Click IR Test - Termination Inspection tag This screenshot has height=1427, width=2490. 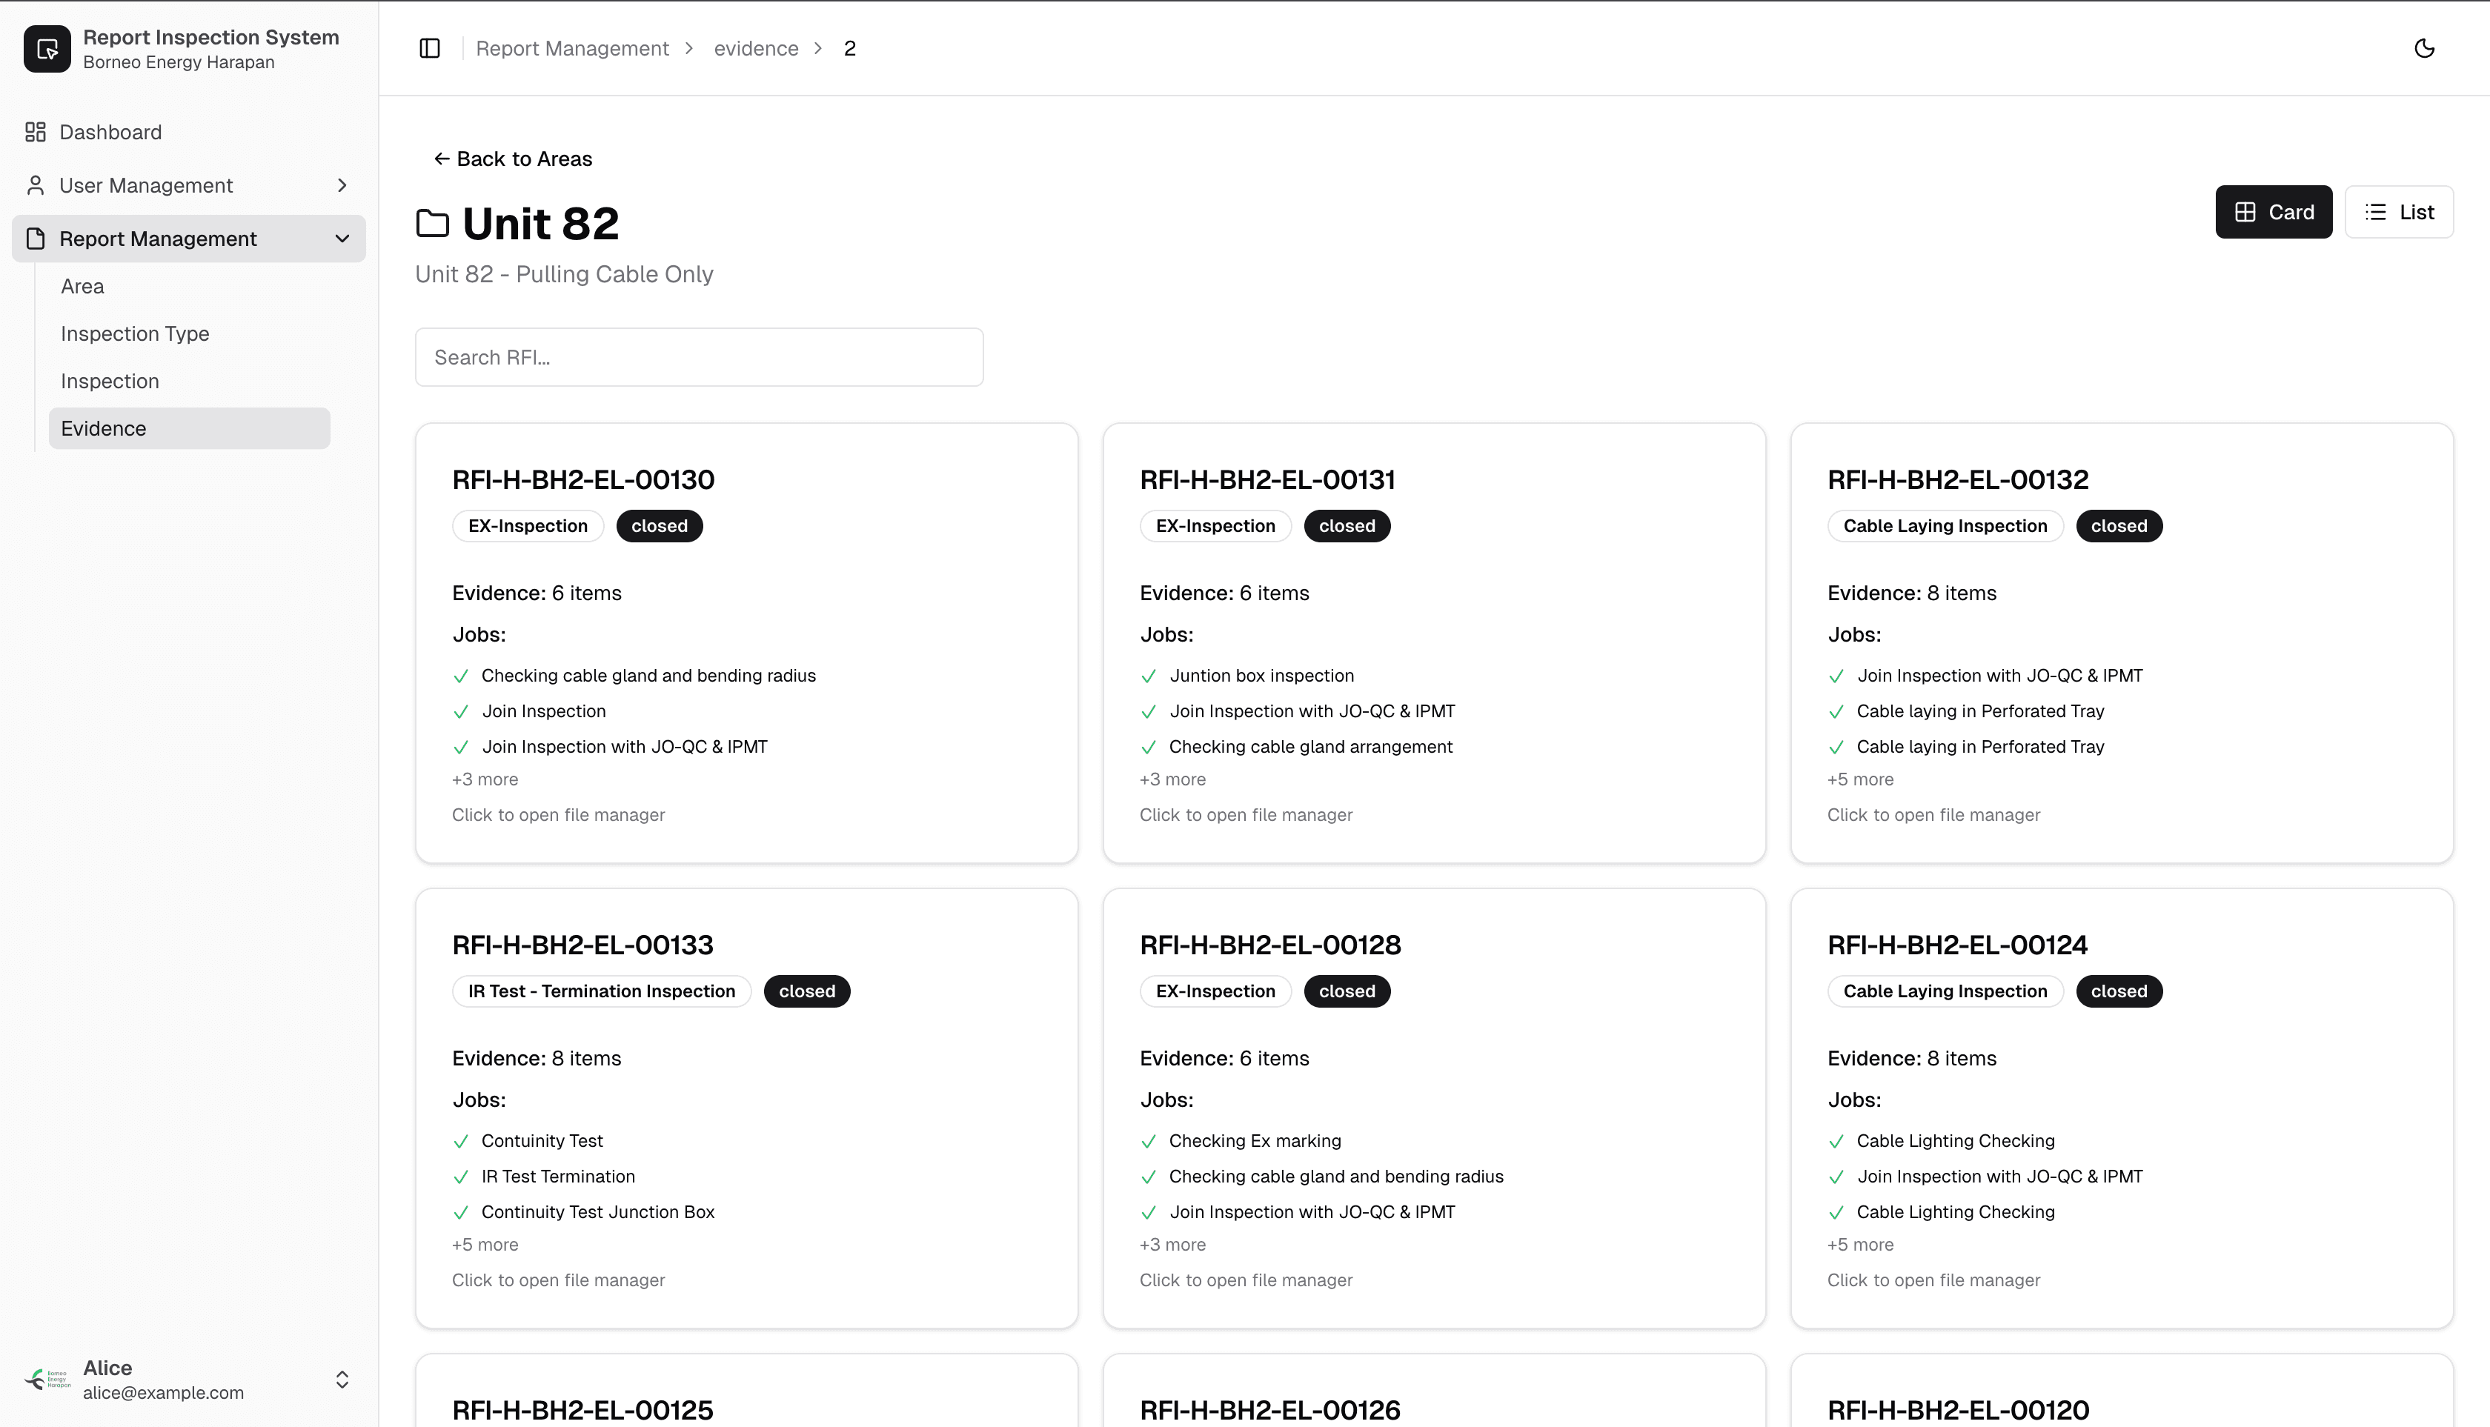tap(602, 991)
